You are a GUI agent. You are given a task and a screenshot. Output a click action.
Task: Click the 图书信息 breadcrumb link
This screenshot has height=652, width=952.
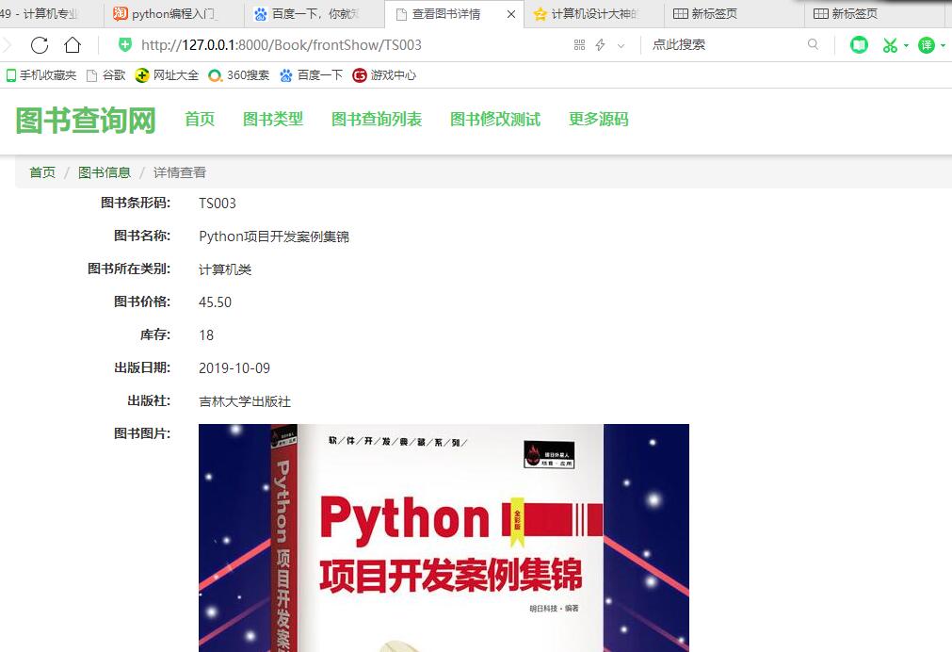click(105, 172)
